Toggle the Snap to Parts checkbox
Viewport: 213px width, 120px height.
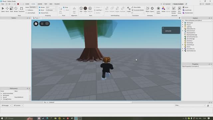pos(40,13)
